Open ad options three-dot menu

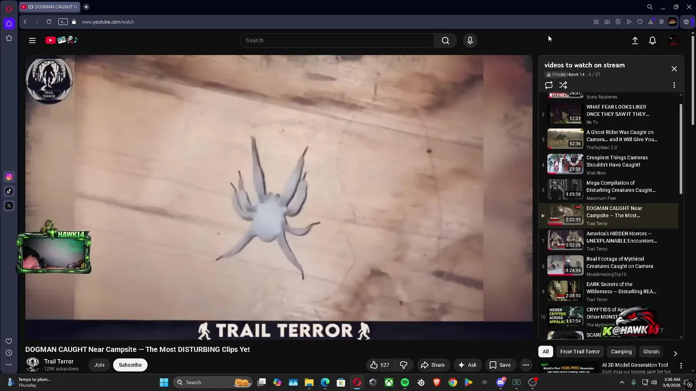[681, 365]
